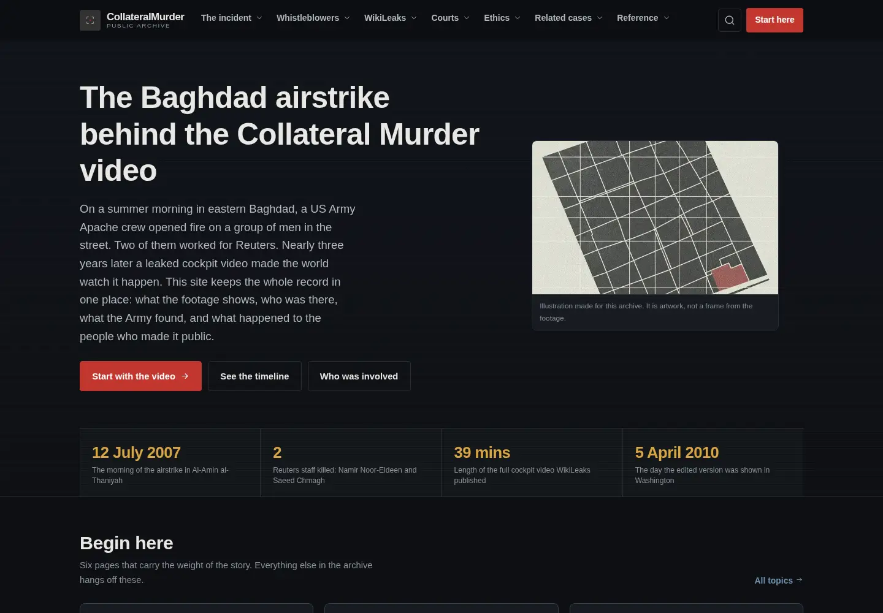
Task: Expand the Reference chevron
Action: point(667,18)
